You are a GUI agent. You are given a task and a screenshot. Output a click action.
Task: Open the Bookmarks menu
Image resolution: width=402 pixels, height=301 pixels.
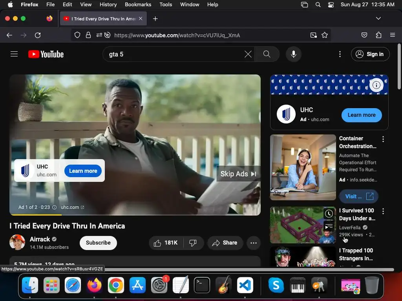click(138, 4)
